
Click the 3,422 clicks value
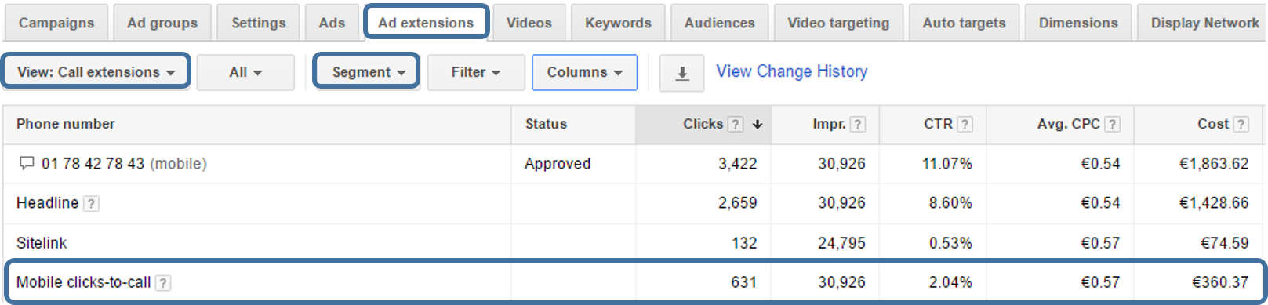pyautogui.click(x=738, y=164)
